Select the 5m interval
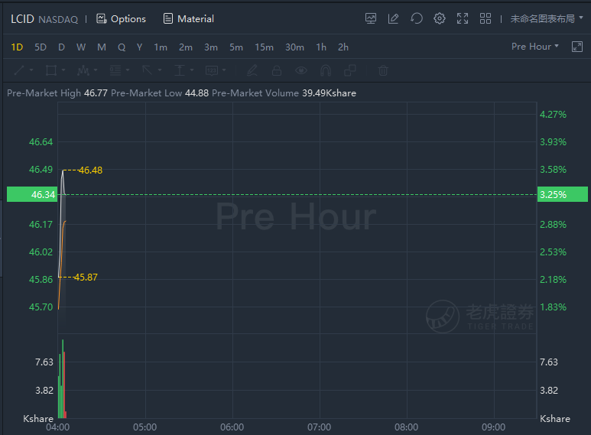This screenshot has width=591, height=435. tap(236, 47)
